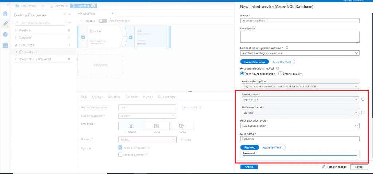The width and height of the screenshot is (373, 174).
Task: Click Test connection plug icon
Action: click(x=324, y=167)
